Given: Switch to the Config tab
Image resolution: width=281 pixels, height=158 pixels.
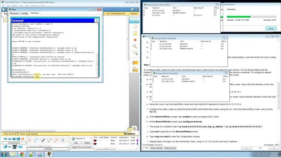Looking at the screenshot, I should point(24,13).
